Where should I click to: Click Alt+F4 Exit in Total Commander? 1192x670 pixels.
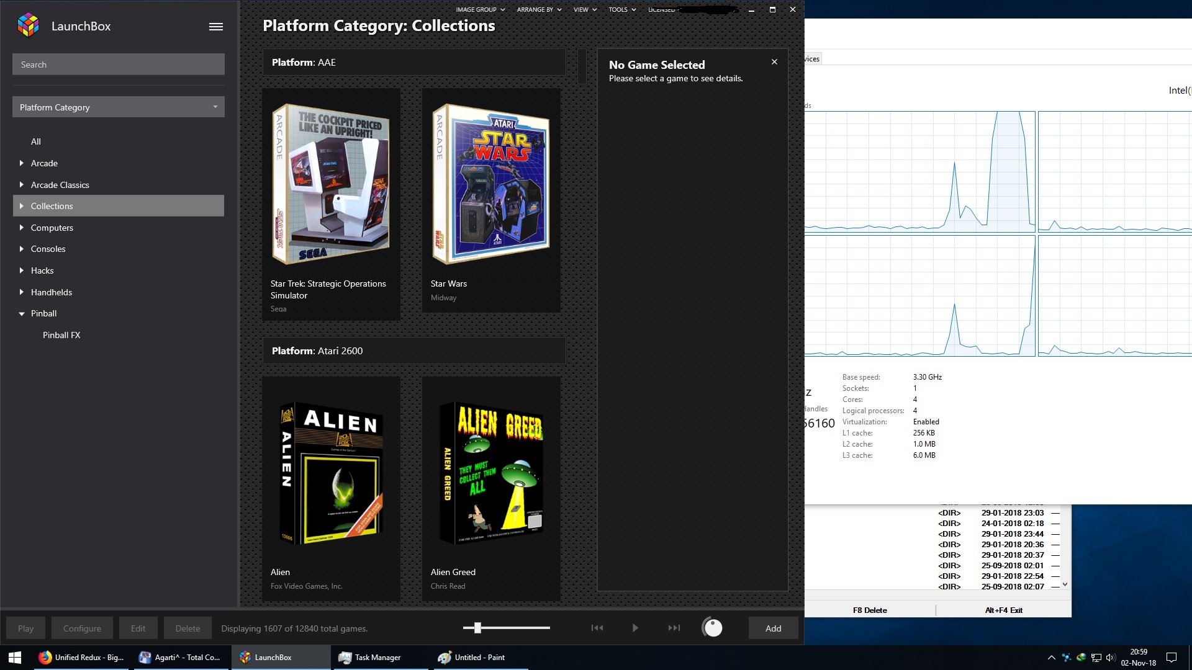[1004, 610]
